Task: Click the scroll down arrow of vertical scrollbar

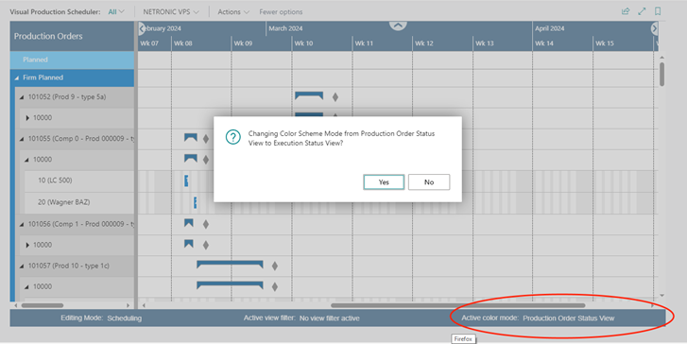Action: (x=661, y=296)
